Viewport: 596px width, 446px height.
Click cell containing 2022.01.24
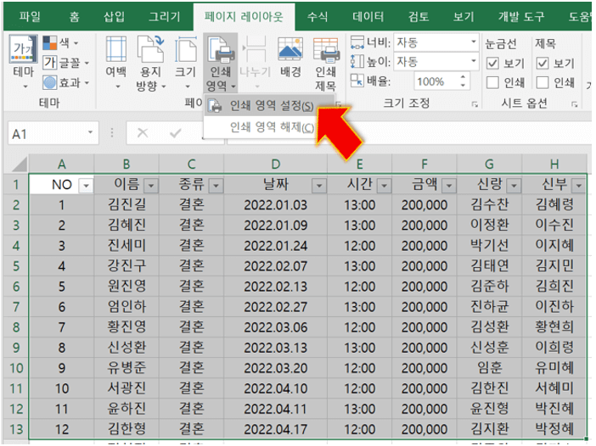coord(276,246)
